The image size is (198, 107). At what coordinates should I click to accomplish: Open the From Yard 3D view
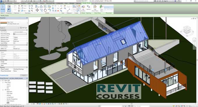(10, 94)
